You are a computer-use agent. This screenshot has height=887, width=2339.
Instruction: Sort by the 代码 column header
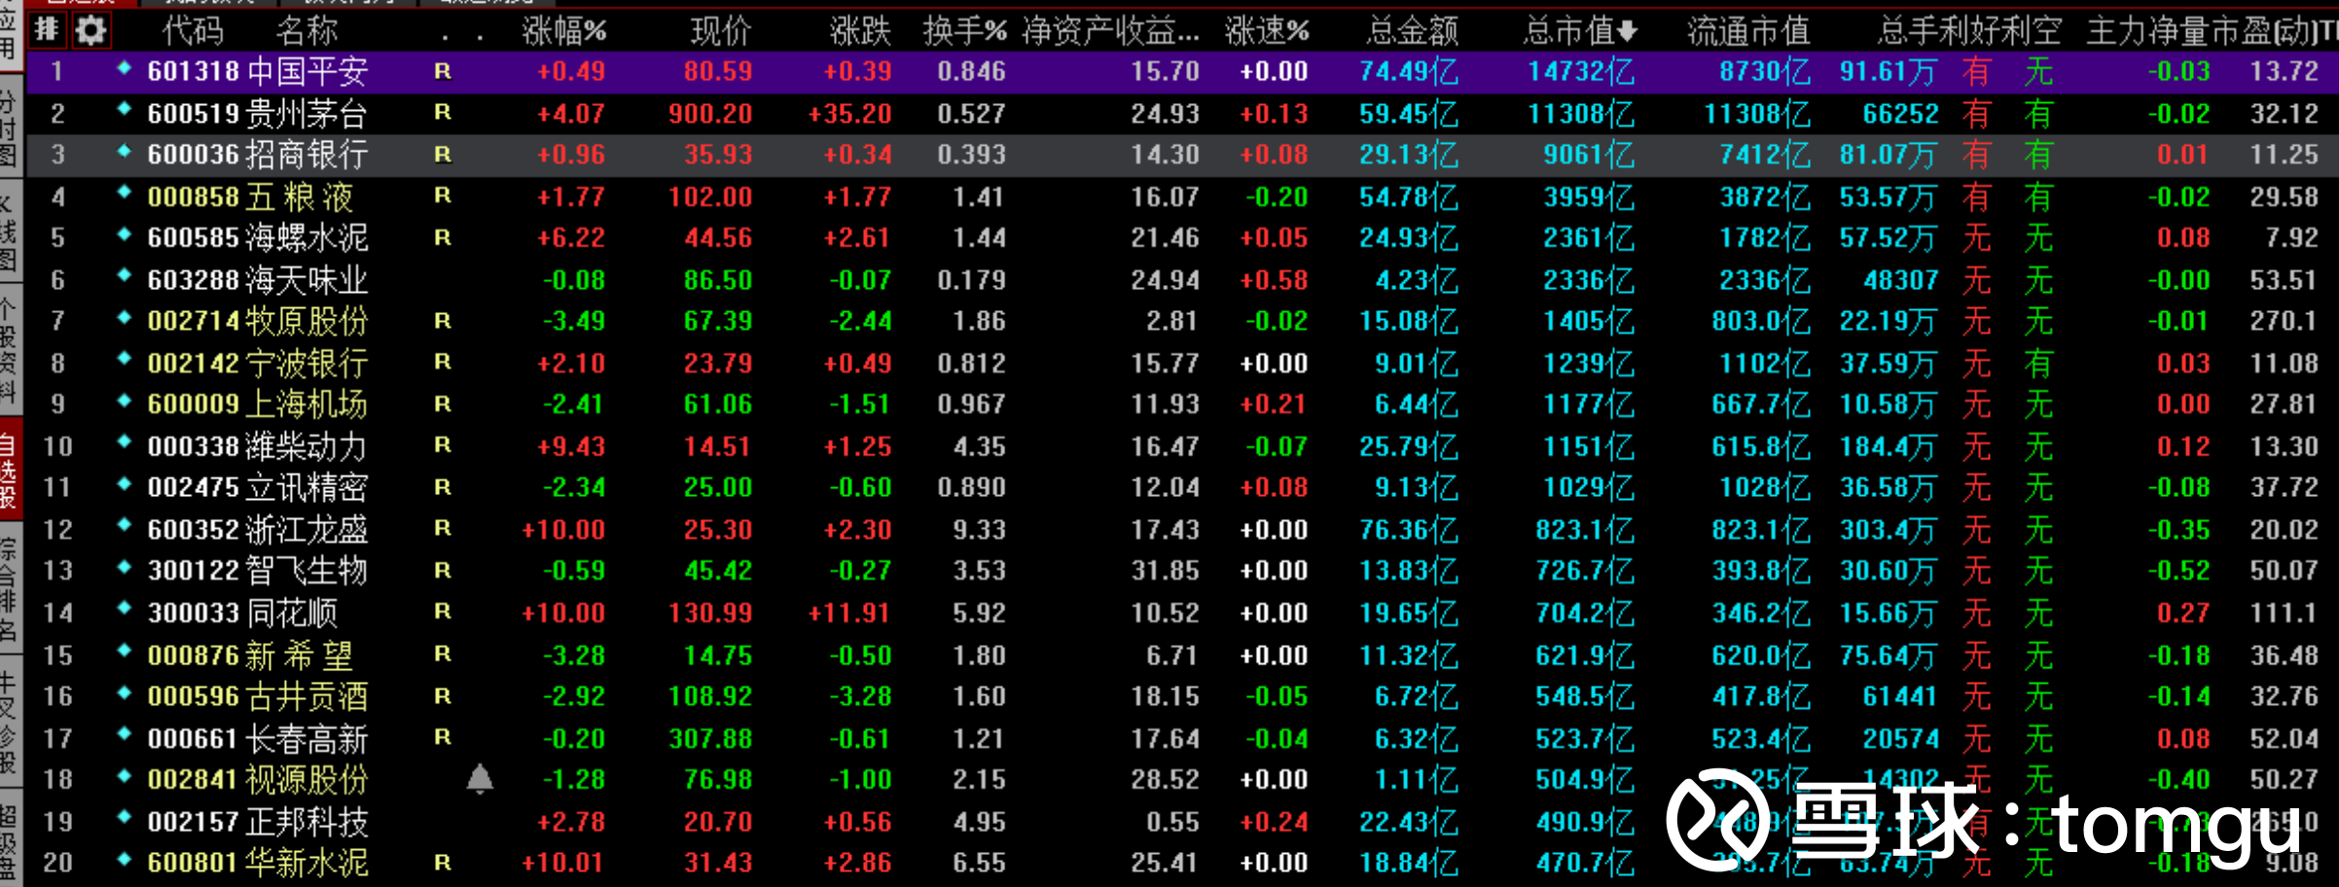pos(193,31)
